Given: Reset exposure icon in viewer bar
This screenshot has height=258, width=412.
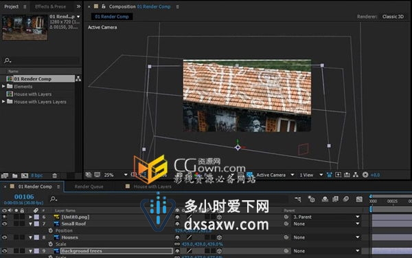Looking at the screenshot, I should click(x=365, y=175).
